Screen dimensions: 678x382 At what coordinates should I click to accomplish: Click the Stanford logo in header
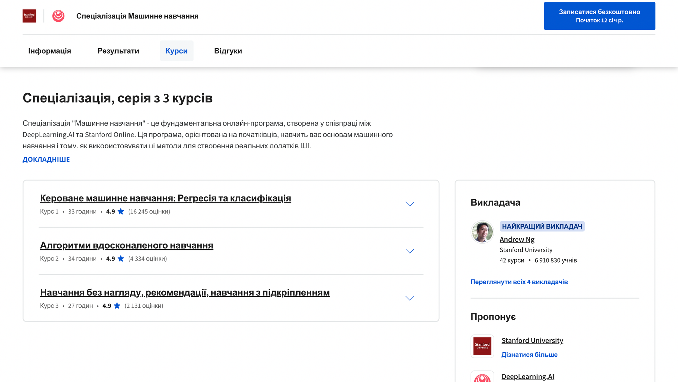(x=29, y=16)
